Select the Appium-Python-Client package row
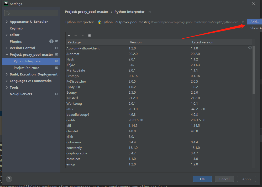Image resolution: width=262 pixels, height=187 pixels. (159, 48)
